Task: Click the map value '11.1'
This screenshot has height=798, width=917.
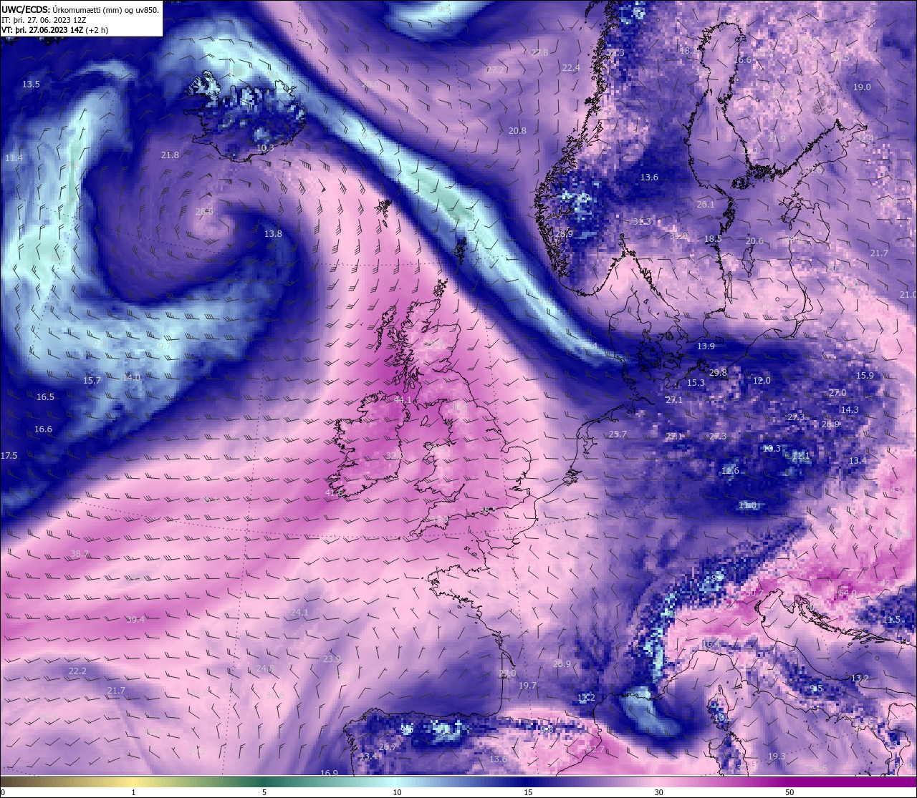Action: [801, 455]
